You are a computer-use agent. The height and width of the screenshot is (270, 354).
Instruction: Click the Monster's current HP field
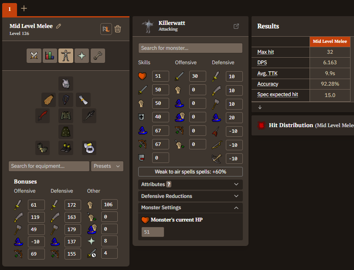[153, 232]
